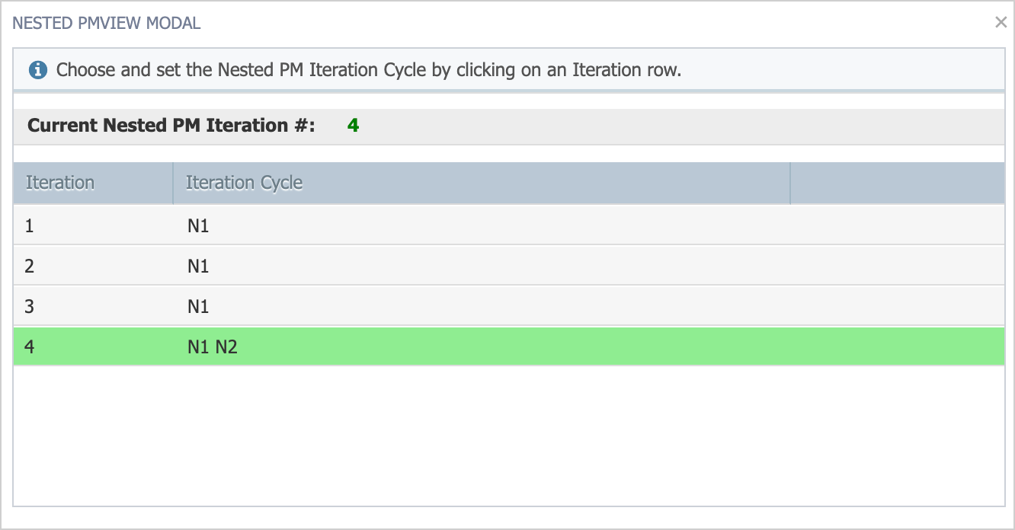Sort by the Iteration column header
This screenshot has height=530, width=1015.
point(60,183)
